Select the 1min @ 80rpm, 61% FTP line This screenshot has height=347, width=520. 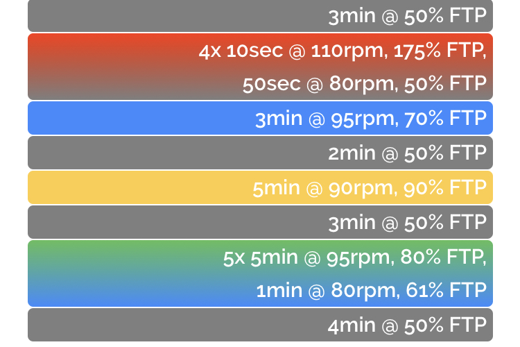372,291
